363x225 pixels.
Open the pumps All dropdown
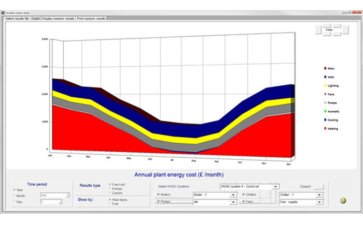(x=215, y=202)
